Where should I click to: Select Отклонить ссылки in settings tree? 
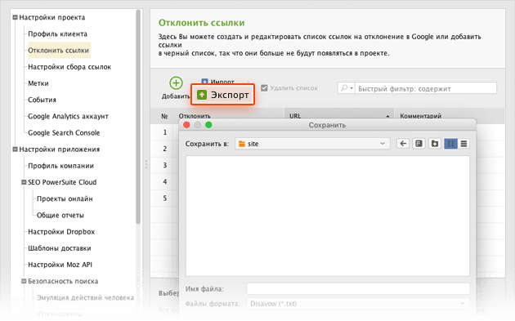click(x=59, y=50)
